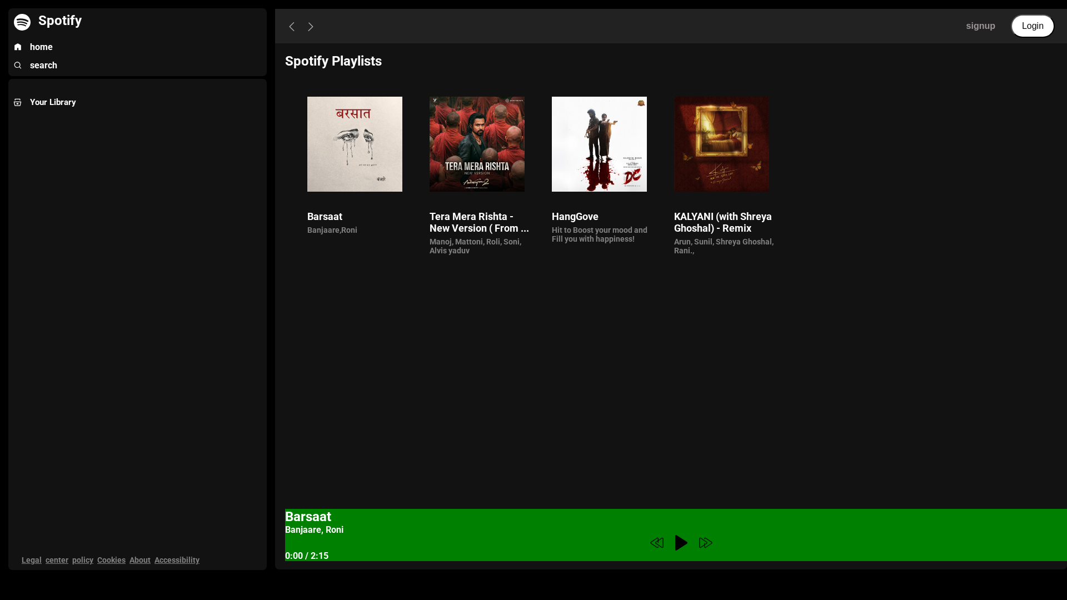Open the search menu item
The image size is (1067, 600).
(43, 66)
